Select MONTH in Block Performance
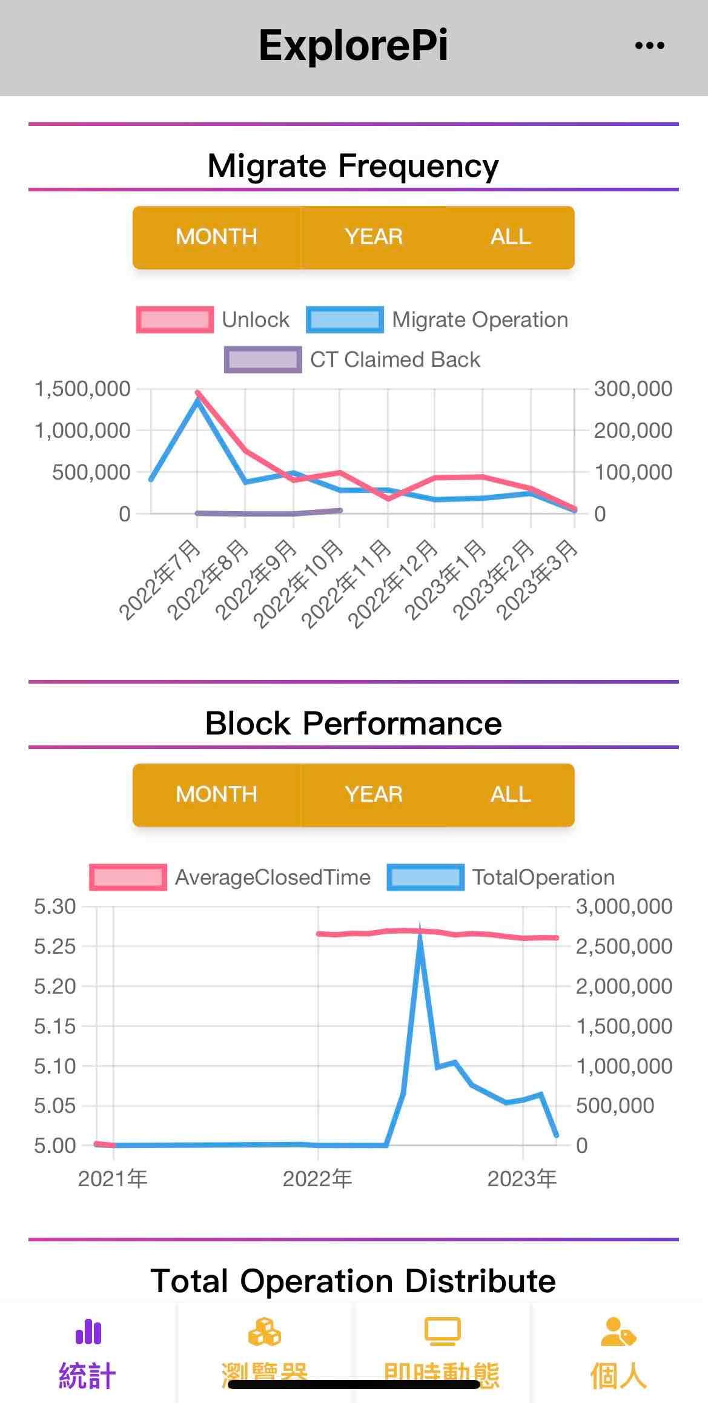The height and width of the screenshot is (1403, 708). coord(217,794)
